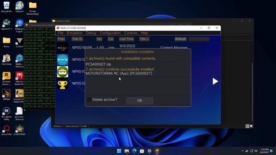Open the Controls menu
Screen dimensions: 276x155
[x=131, y=33]
